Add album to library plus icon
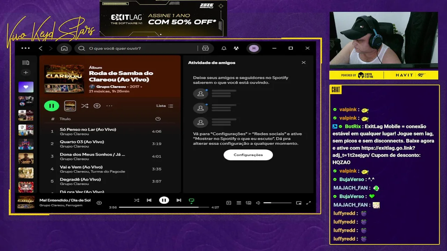447x251 pixels. coord(97,106)
